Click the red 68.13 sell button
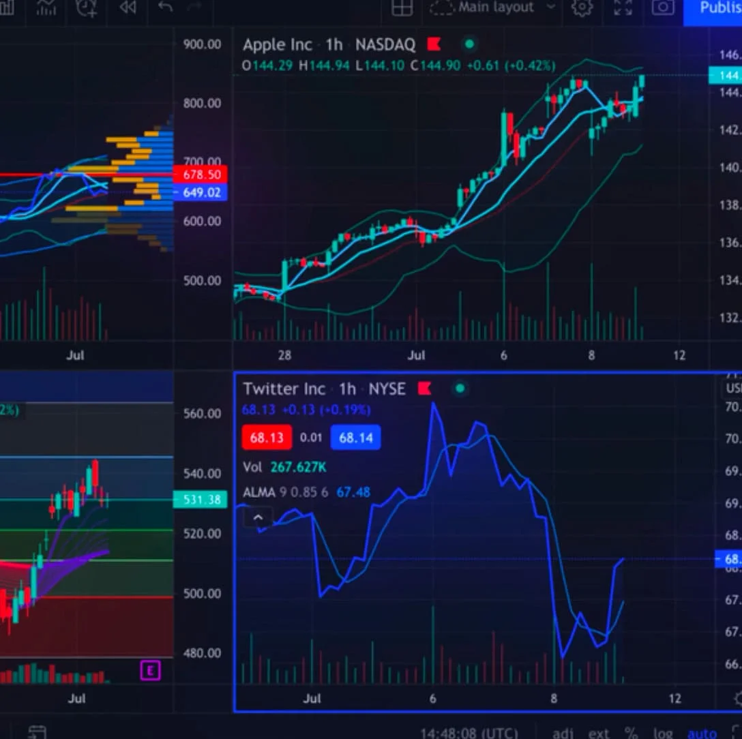Image resolution: width=742 pixels, height=739 pixels. pos(267,438)
